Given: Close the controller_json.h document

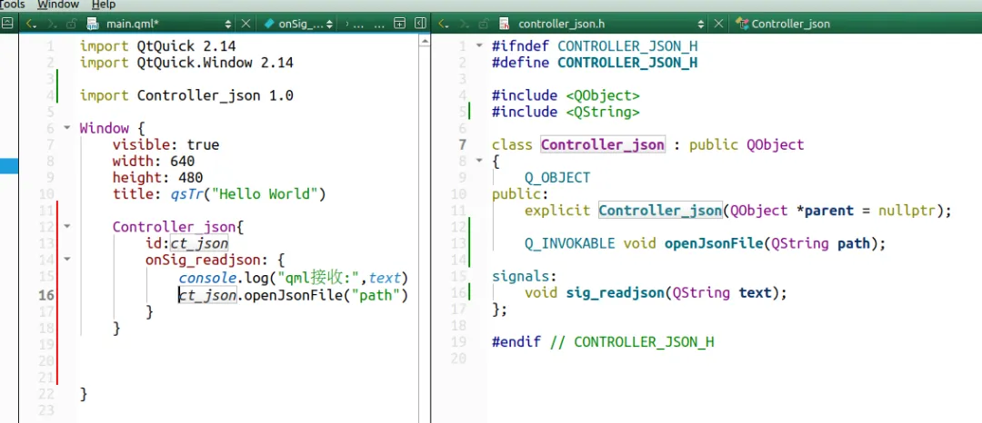Looking at the screenshot, I should 719,24.
